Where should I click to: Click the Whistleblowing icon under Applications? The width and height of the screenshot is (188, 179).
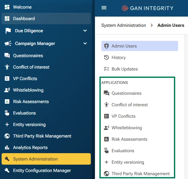tap(106, 128)
